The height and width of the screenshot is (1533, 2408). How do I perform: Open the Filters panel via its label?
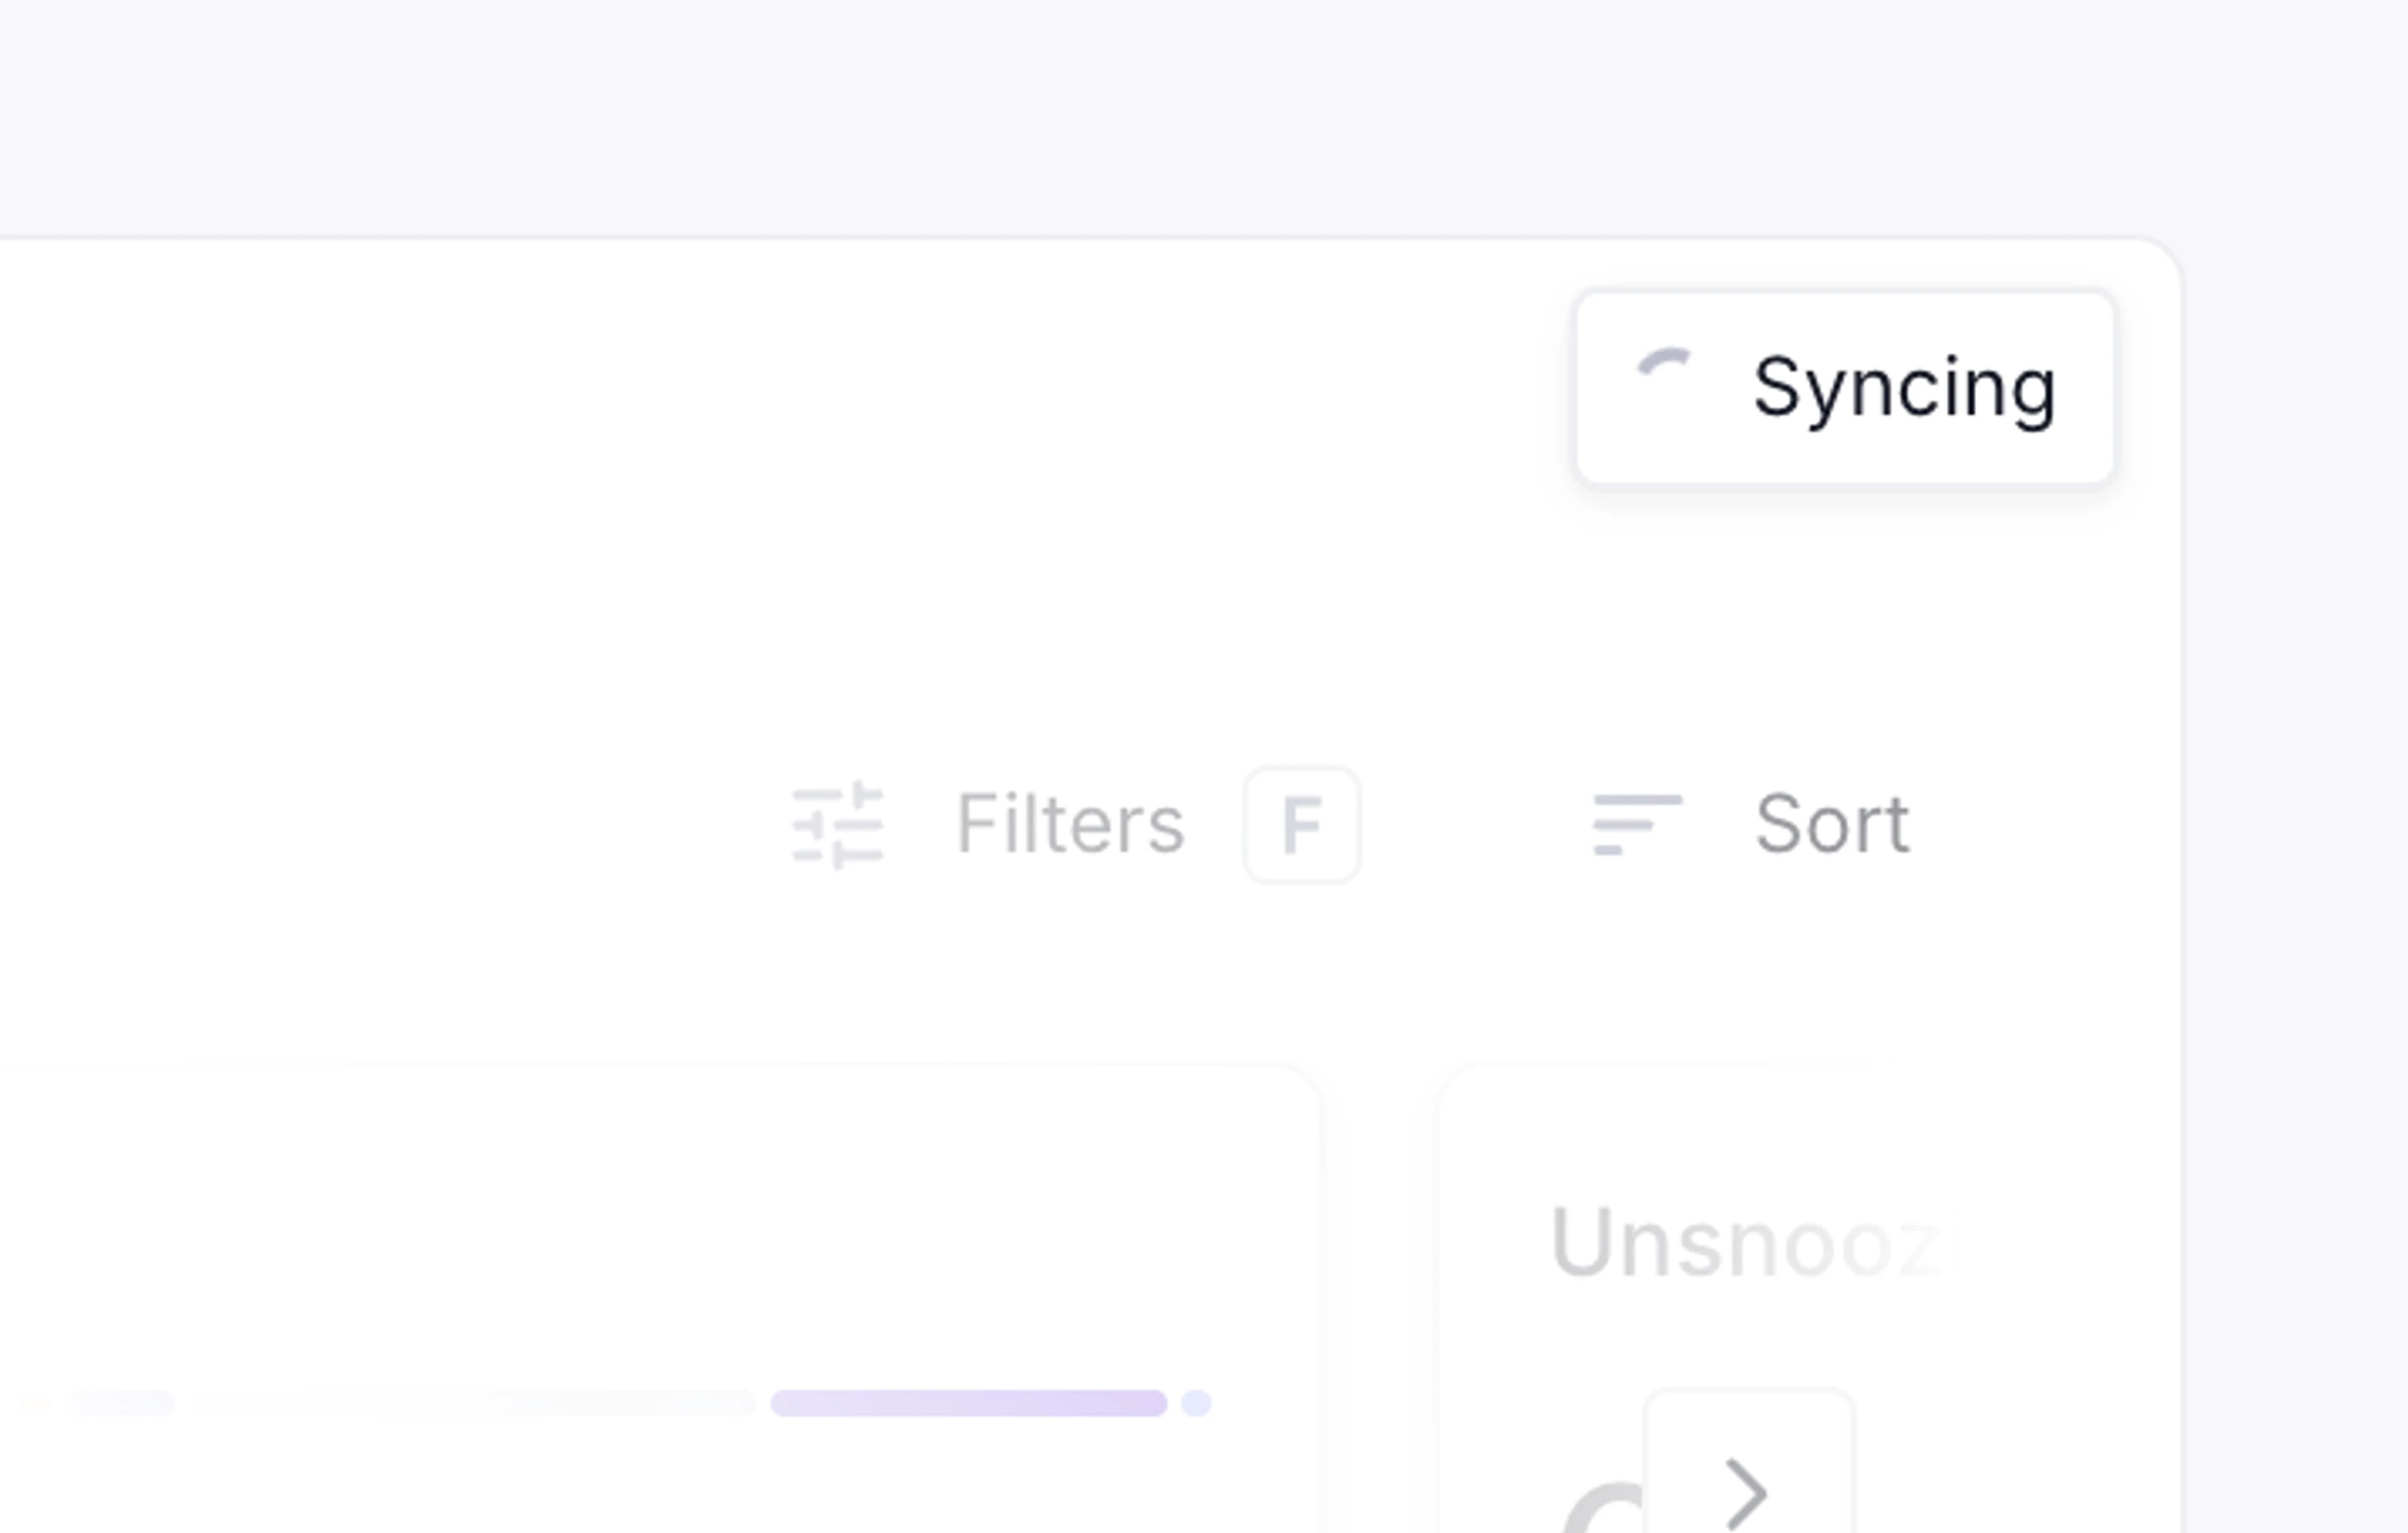1070,824
